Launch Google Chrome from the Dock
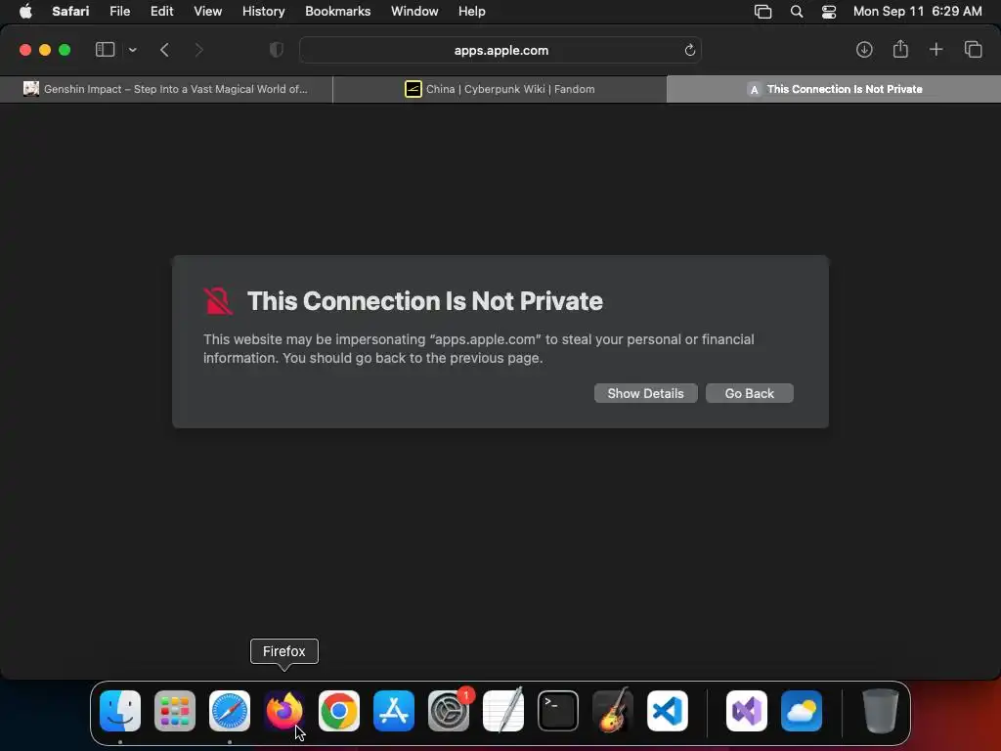 coord(339,711)
